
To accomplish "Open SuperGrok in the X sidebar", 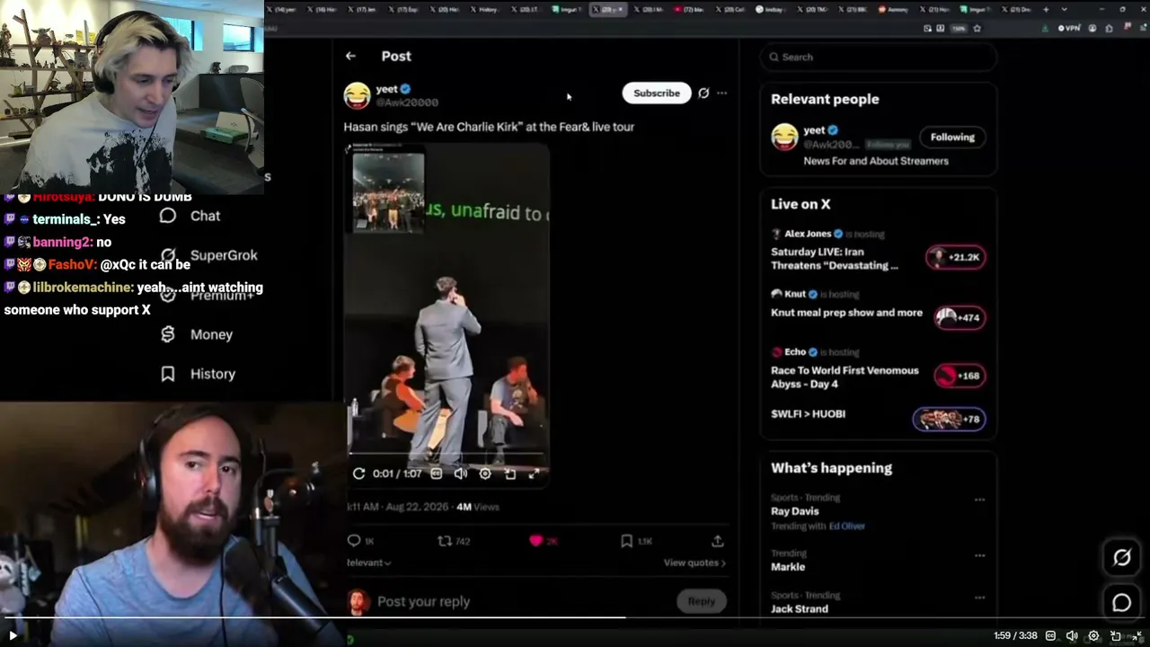I will pos(208,255).
